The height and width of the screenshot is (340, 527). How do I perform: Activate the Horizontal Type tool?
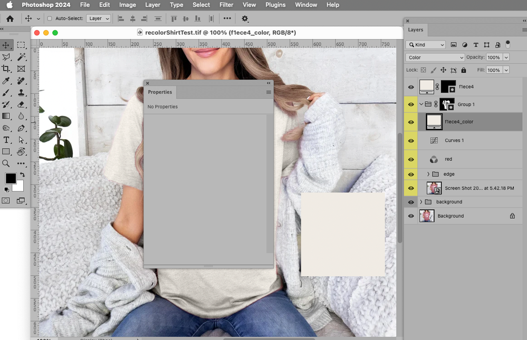(6, 140)
